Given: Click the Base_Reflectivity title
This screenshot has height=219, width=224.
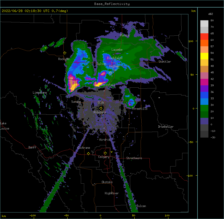Looking at the screenshot, I should (x=112, y=4).
